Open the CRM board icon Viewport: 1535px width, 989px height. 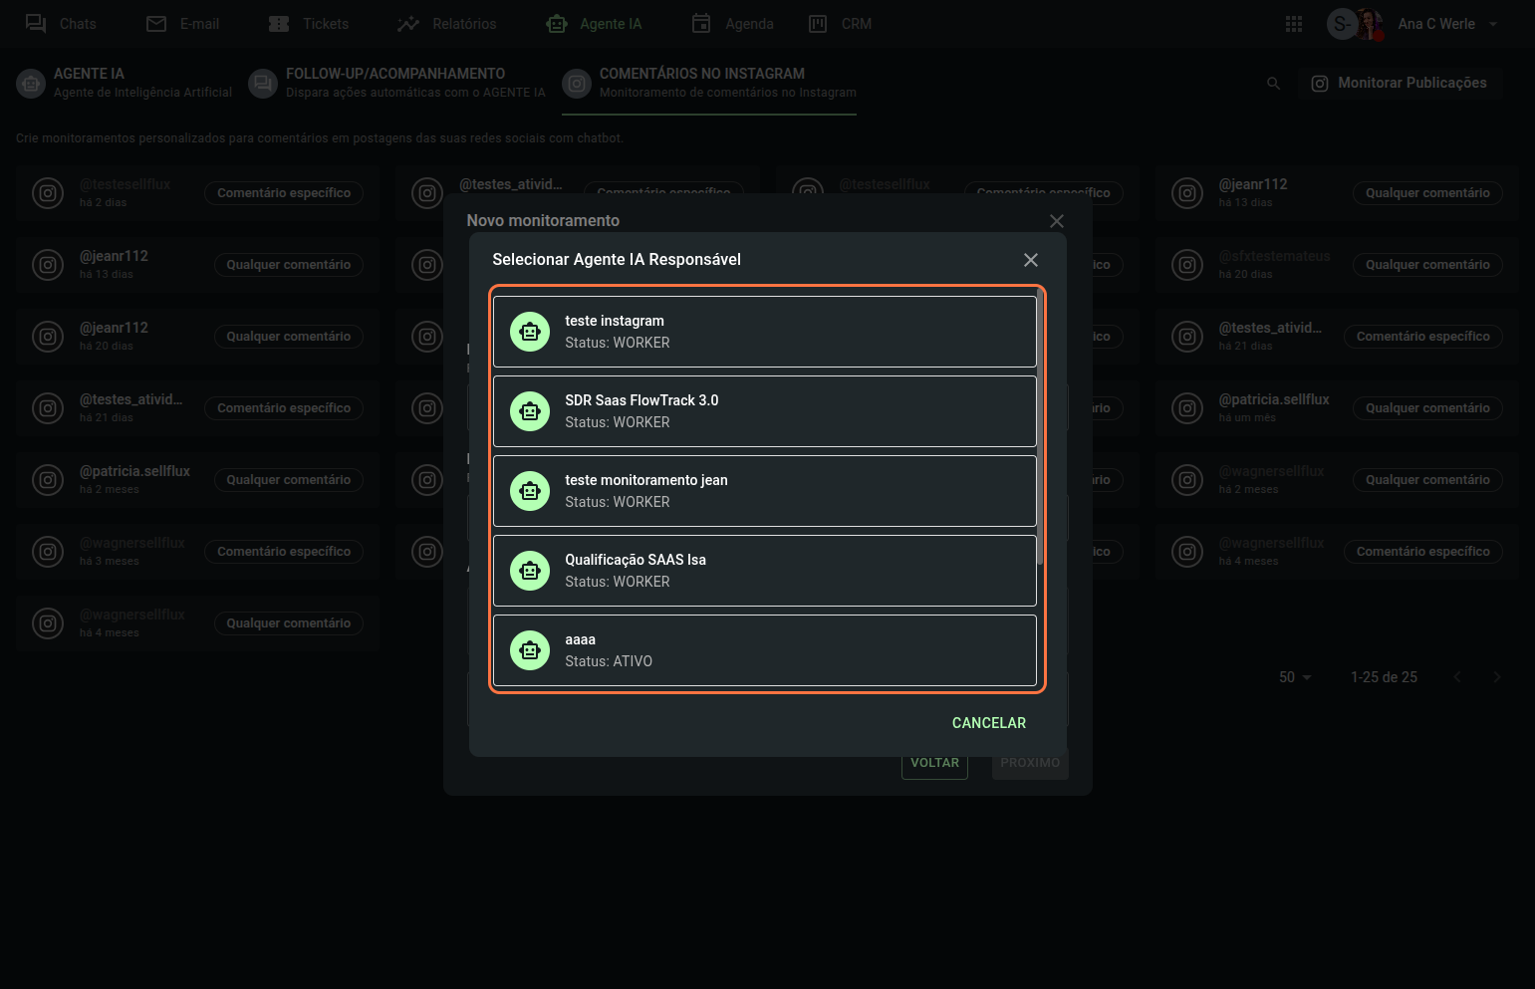coord(818,24)
